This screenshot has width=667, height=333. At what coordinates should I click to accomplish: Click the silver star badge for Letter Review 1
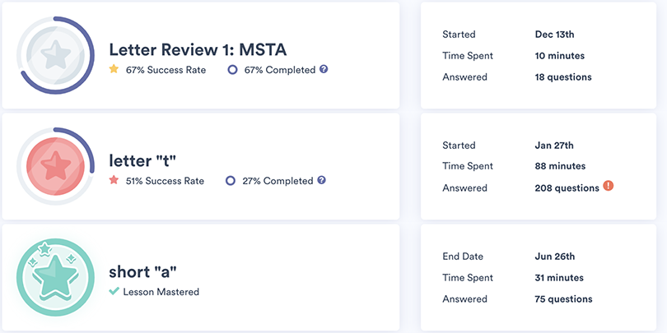[56, 55]
